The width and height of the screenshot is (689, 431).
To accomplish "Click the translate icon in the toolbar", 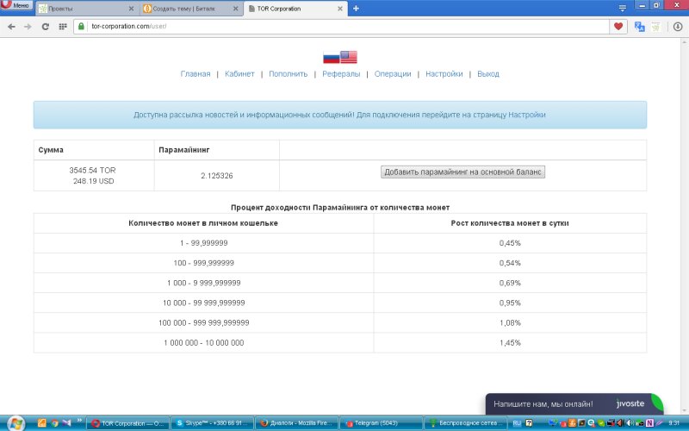I will [640, 26].
